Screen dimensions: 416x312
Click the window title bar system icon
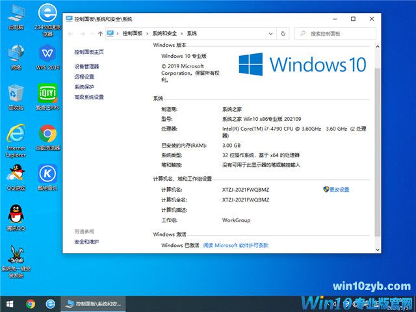[x=69, y=19]
